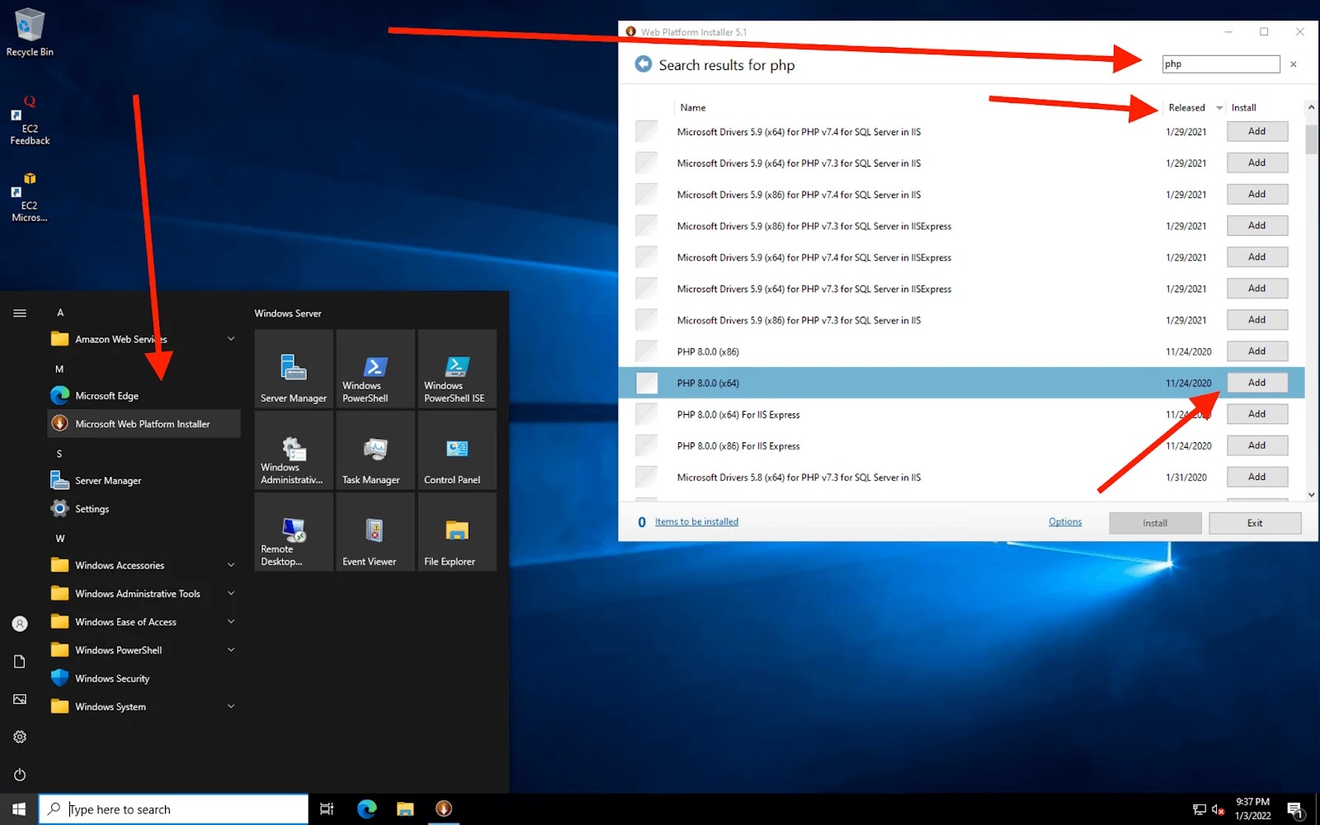1320x825 pixels.
Task: Open Pictures icon in Start sidebar
Action: pos(20,700)
